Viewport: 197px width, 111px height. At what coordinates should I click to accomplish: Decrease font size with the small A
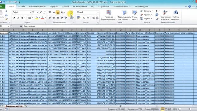(44, 12)
